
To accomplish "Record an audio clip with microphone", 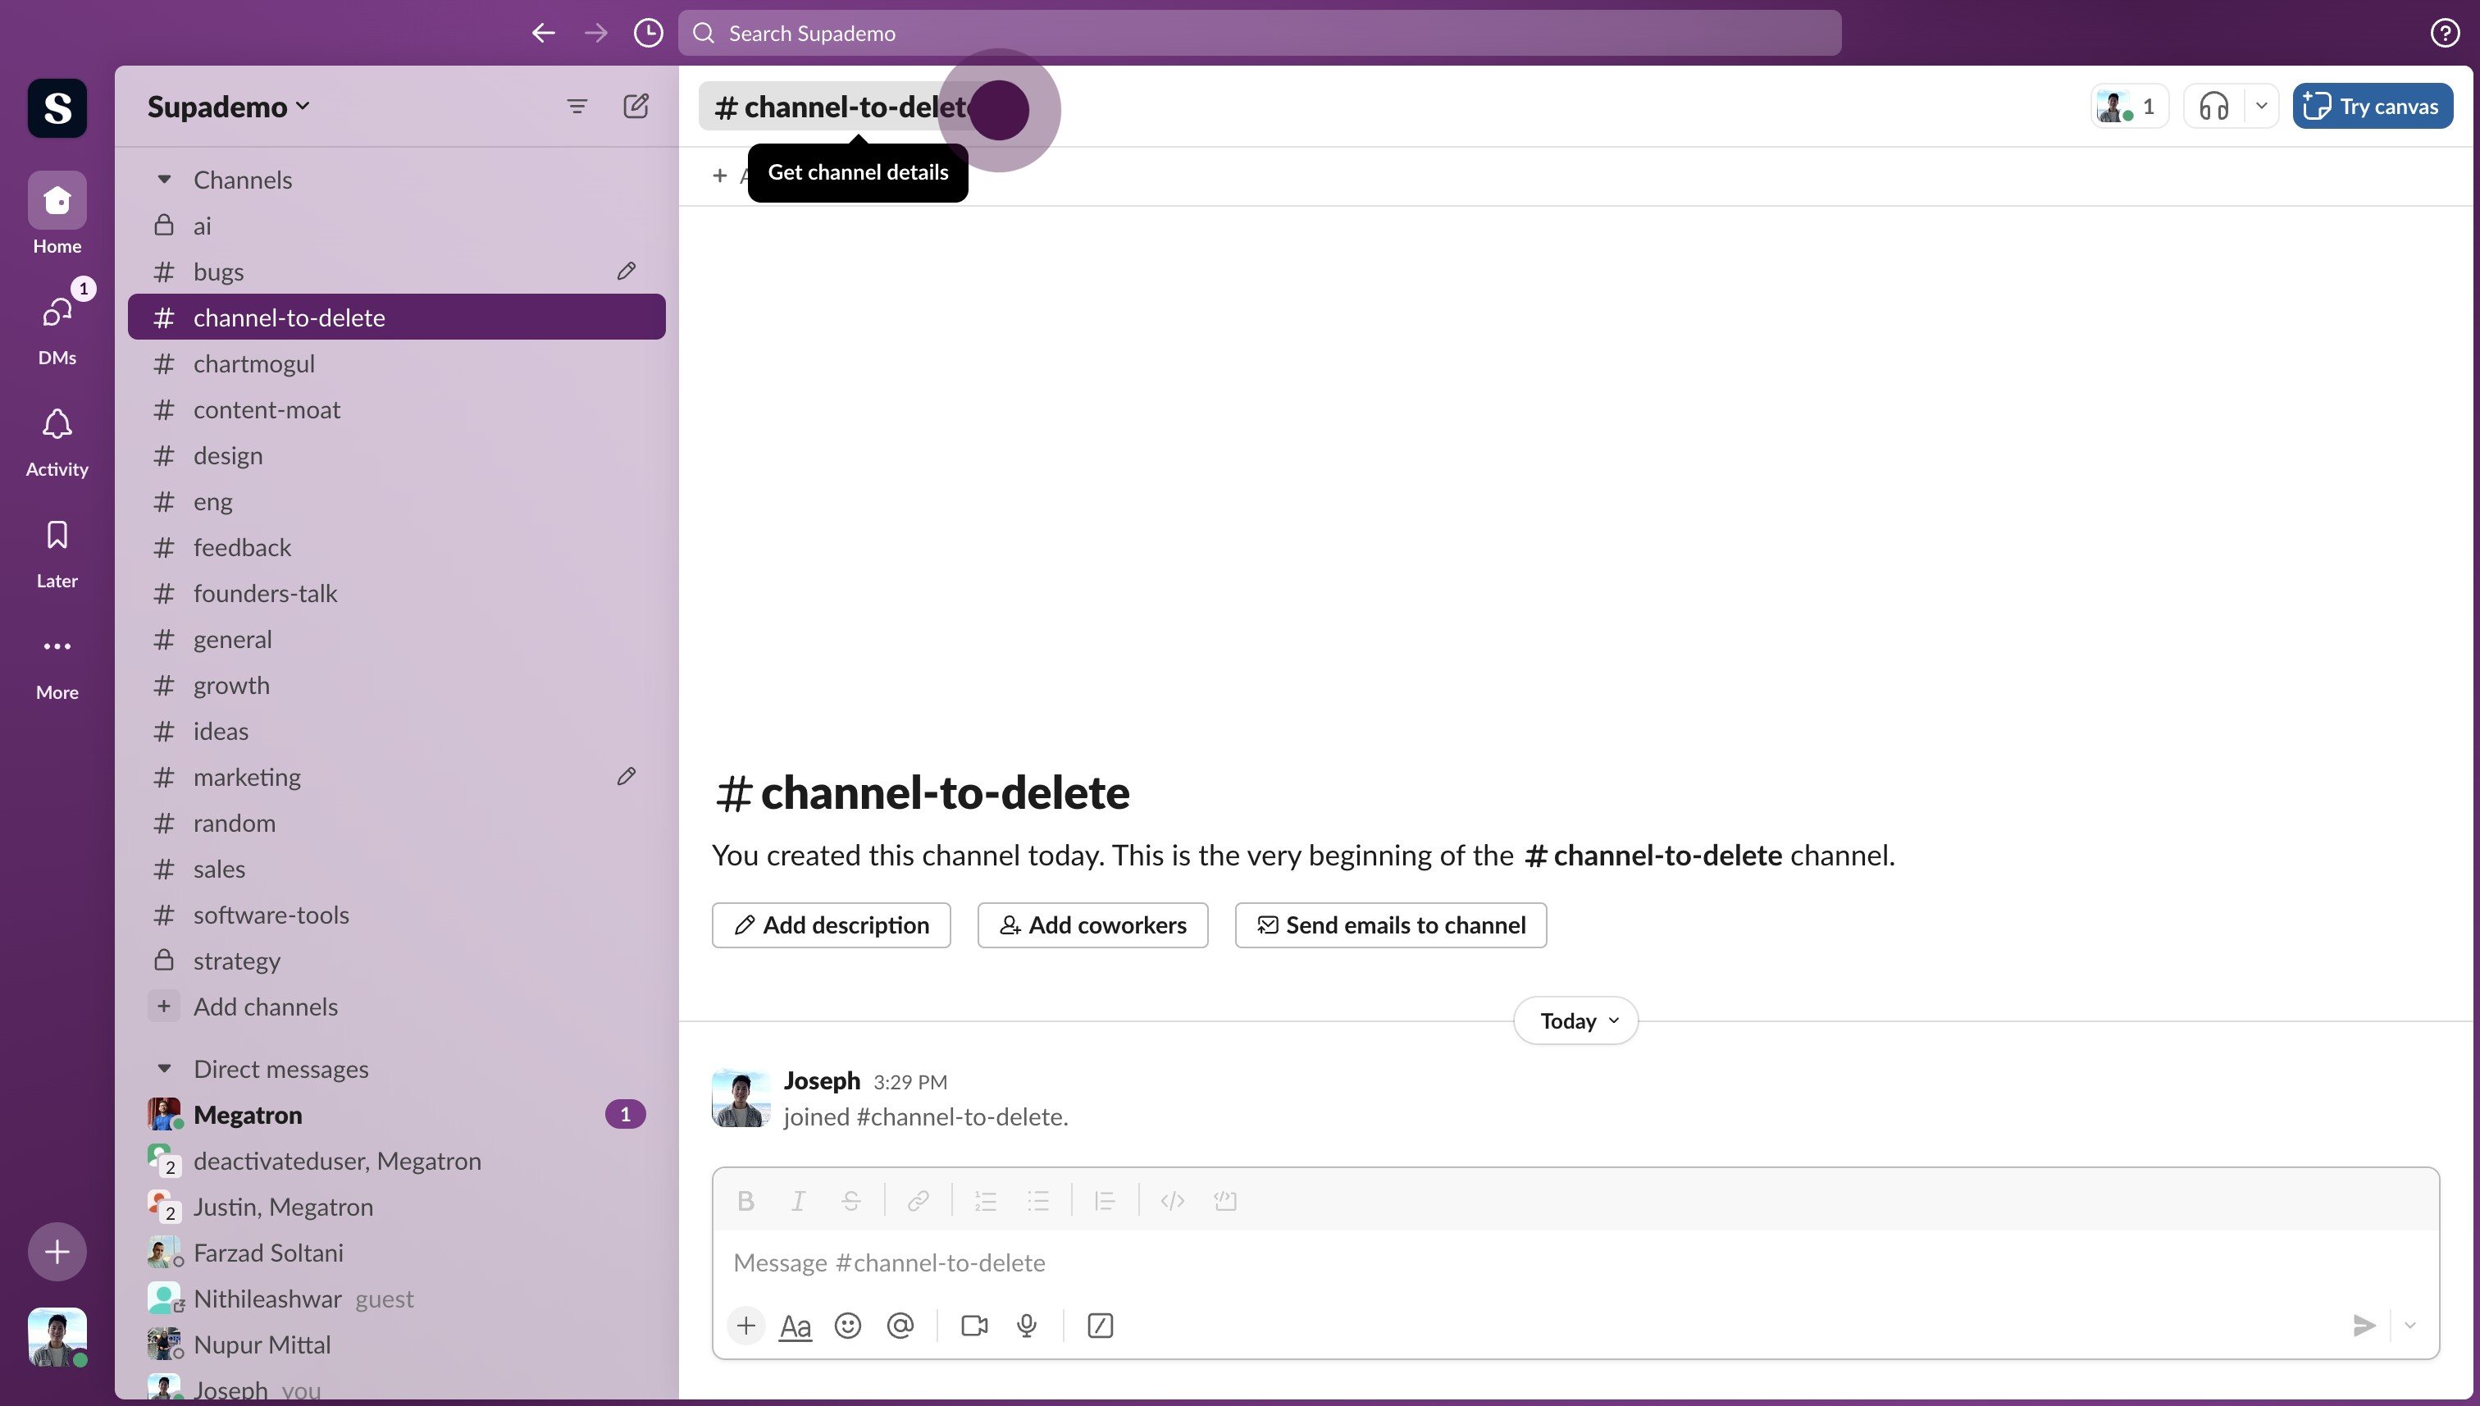I will [1026, 1326].
